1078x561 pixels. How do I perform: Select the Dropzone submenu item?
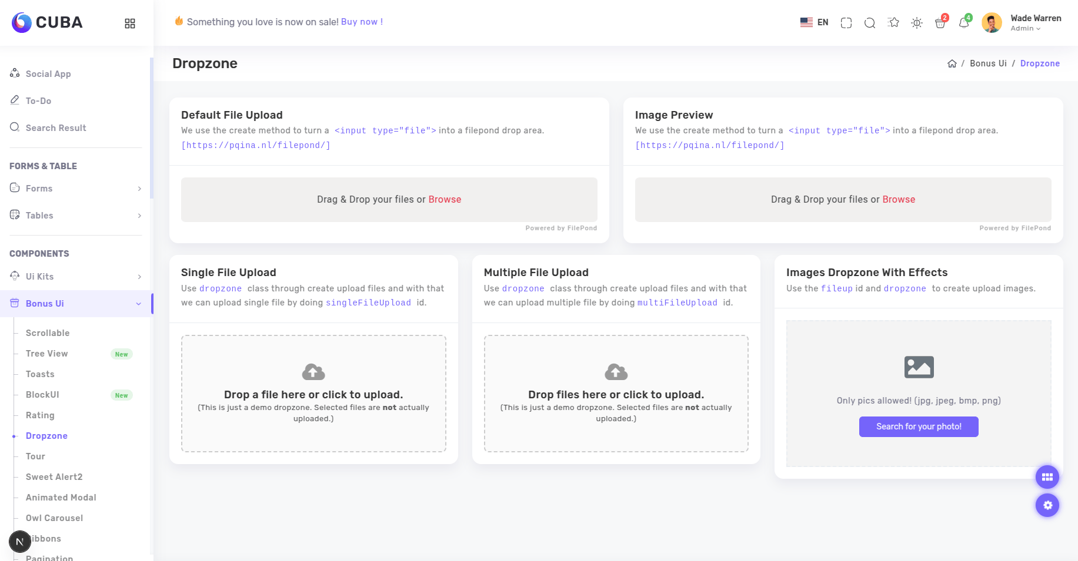tap(46, 436)
